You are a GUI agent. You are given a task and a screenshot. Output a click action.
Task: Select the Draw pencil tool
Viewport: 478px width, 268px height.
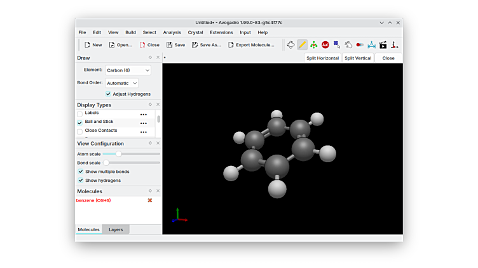pyautogui.click(x=302, y=45)
